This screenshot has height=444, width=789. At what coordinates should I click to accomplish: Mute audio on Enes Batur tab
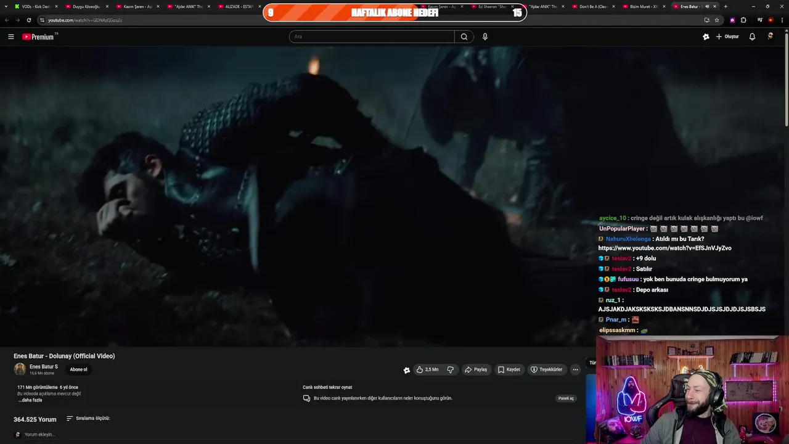point(707,6)
